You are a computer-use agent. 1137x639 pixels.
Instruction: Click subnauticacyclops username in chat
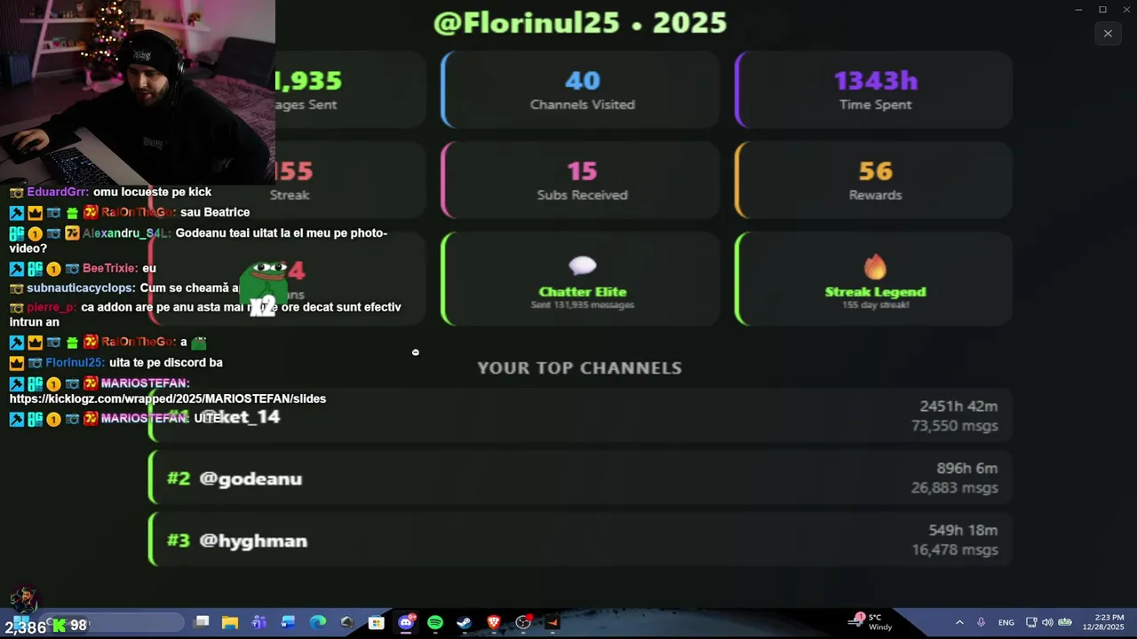click(81, 288)
